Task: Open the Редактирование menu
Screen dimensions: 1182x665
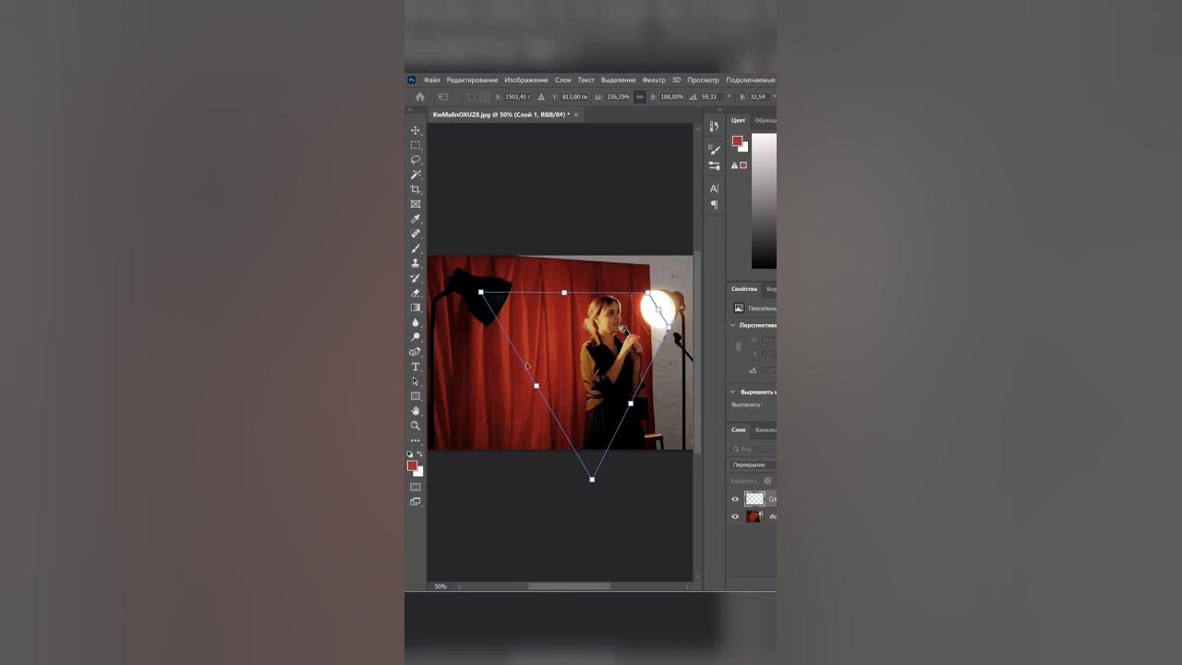Action: [472, 80]
